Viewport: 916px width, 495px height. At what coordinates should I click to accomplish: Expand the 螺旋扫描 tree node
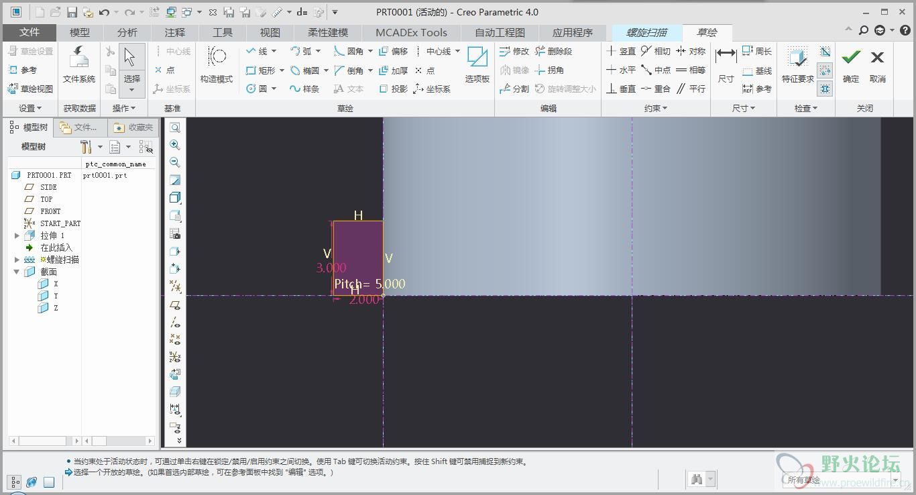(17, 260)
